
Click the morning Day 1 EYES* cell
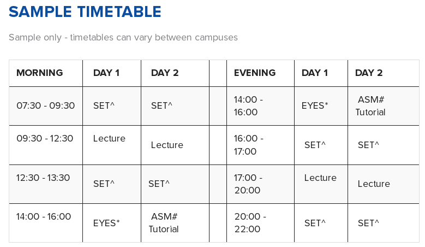tap(106, 223)
